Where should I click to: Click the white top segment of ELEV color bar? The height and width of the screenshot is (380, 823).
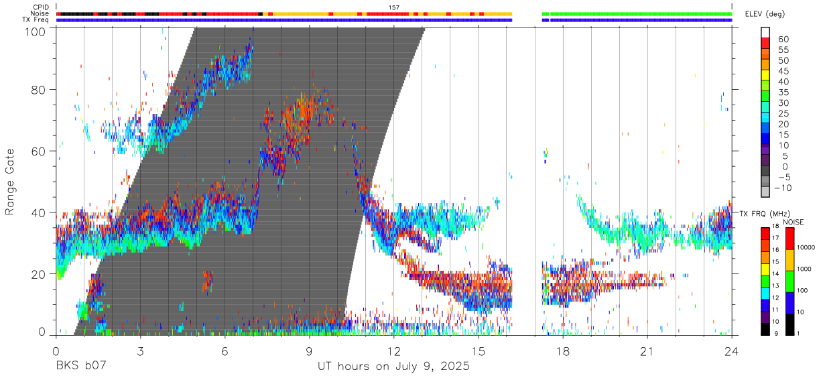(x=765, y=32)
